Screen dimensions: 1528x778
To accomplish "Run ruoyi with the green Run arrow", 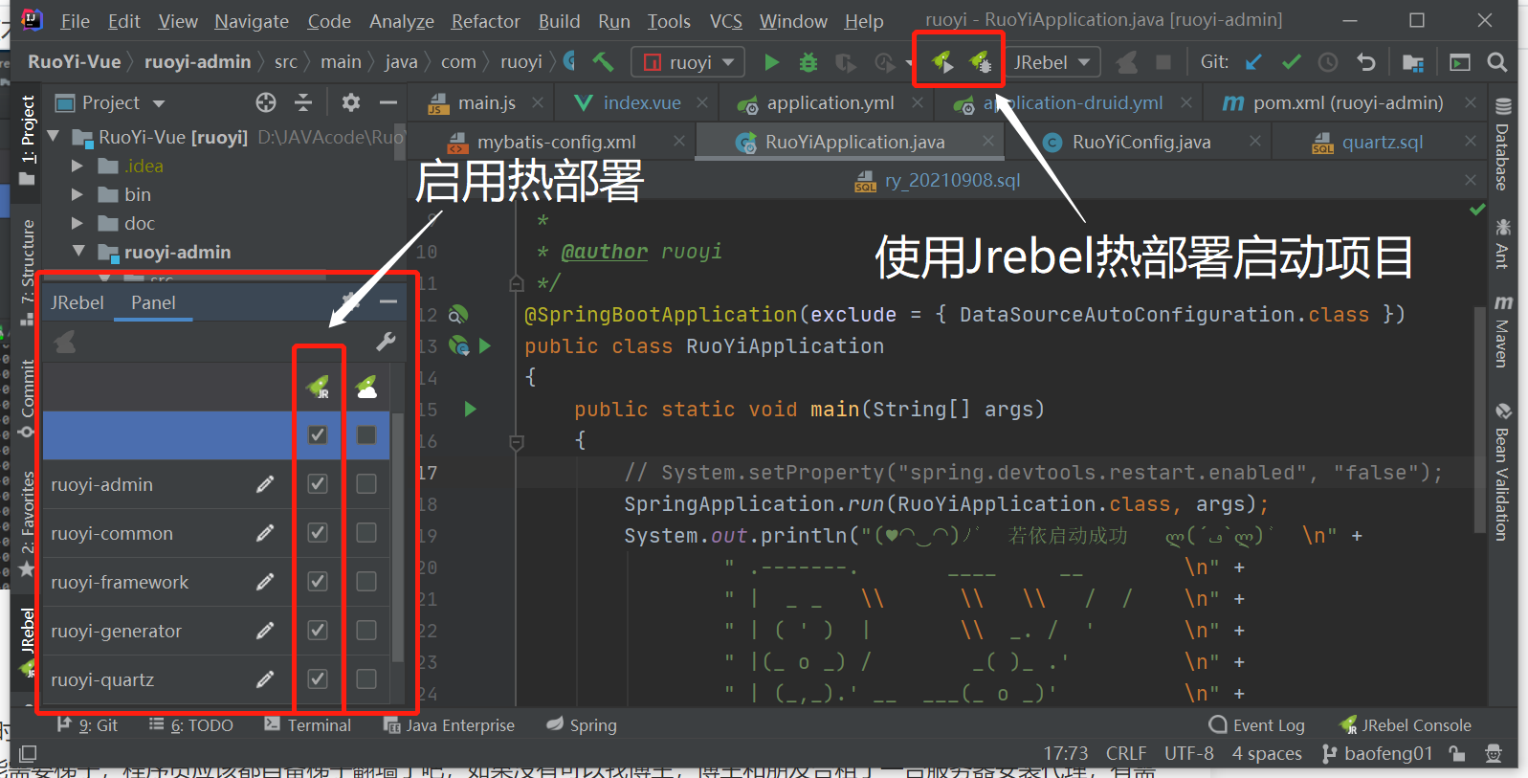I will click(x=771, y=62).
